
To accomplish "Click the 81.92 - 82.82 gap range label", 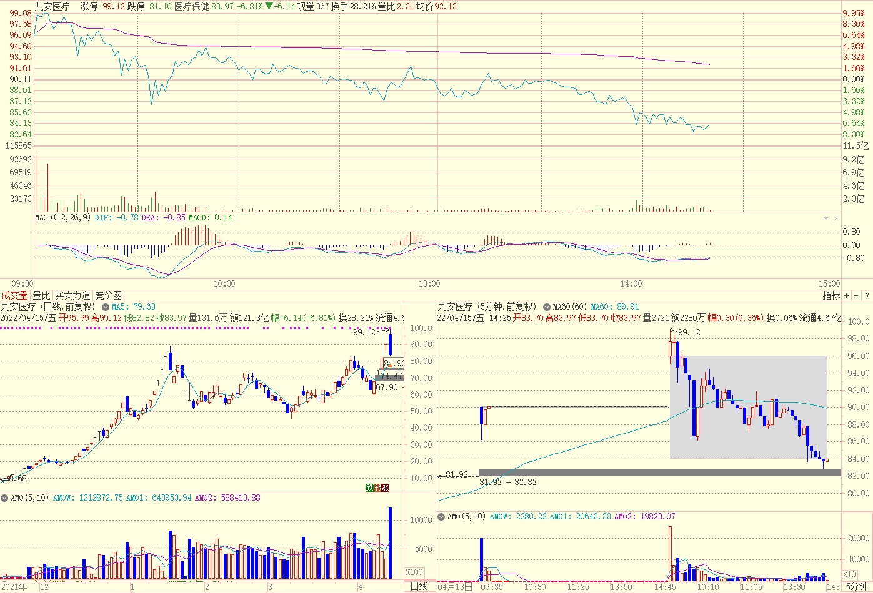I will pyautogui.click(x=508, y=482).
